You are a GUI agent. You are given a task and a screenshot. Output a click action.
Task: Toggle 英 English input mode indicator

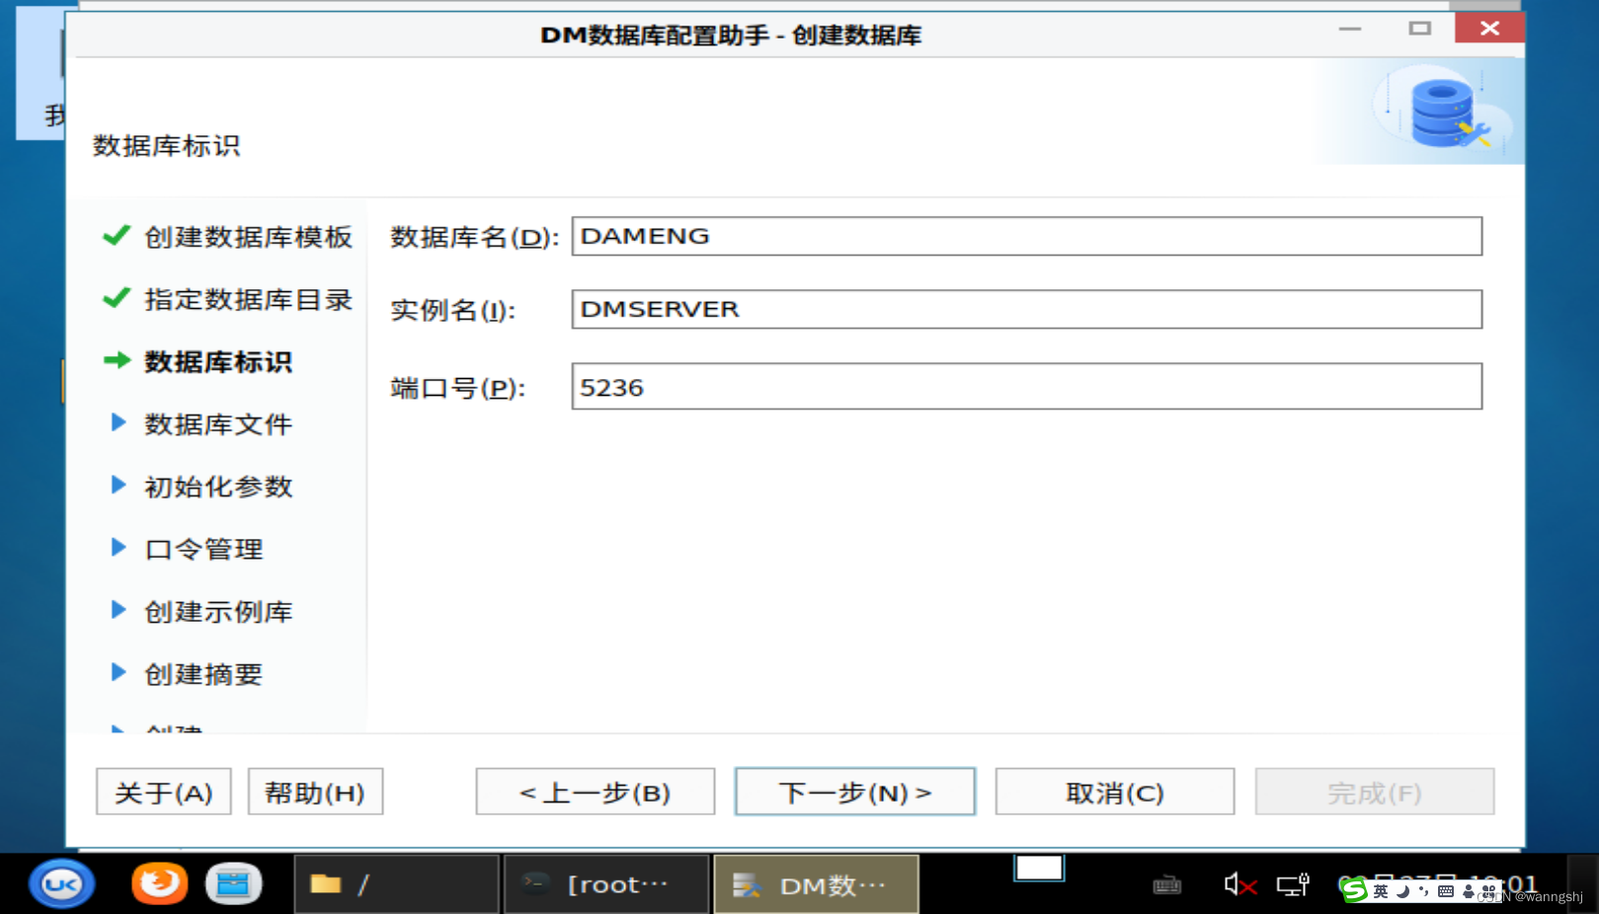click(1381, 891)
